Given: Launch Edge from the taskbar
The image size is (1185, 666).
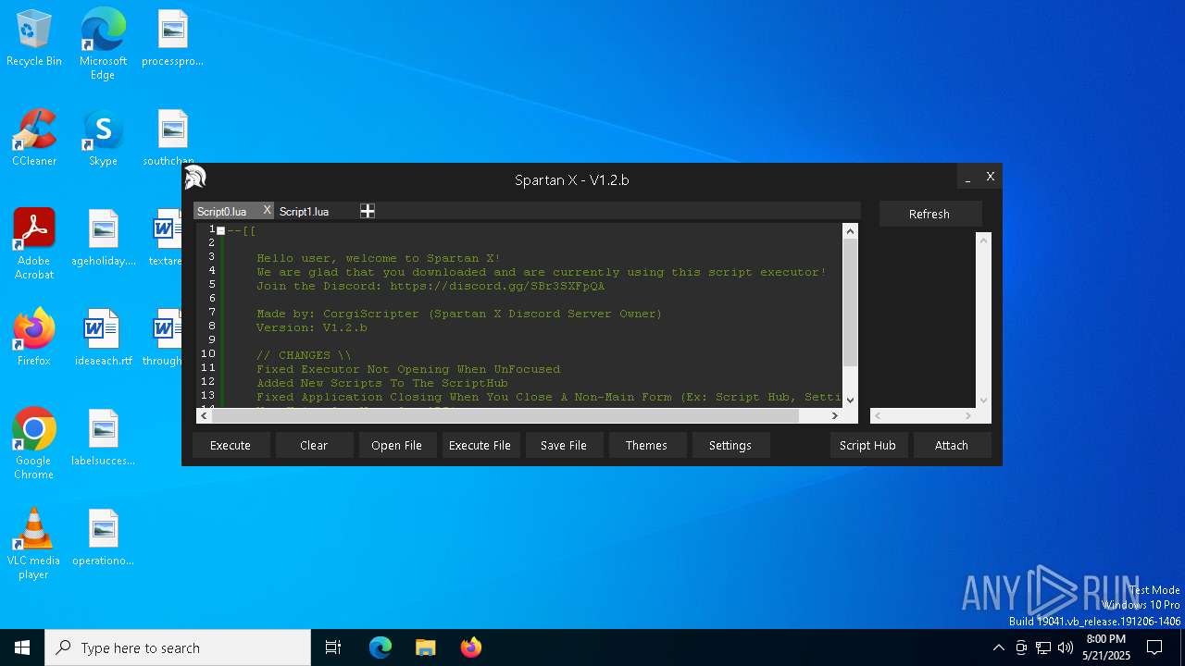Looking at the screenshot, I should [x=380, y=647].
